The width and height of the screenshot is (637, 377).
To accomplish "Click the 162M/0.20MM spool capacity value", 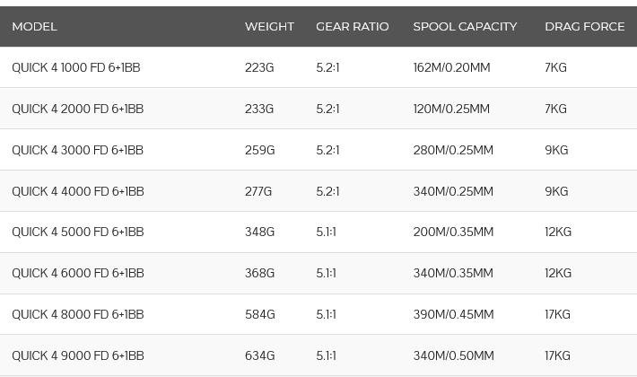I will 451,68.
